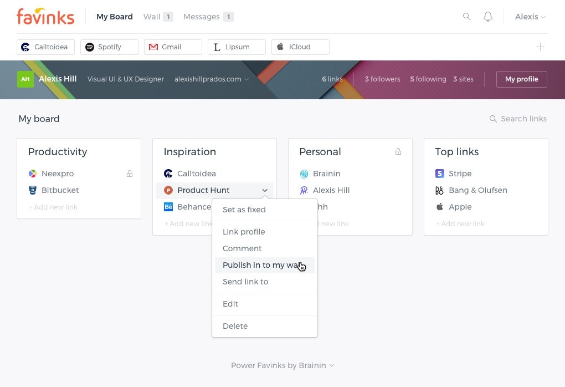Open the Gmail shortcut button
Viewport: 565px width, 387px height.
click(x=173, y=47)
